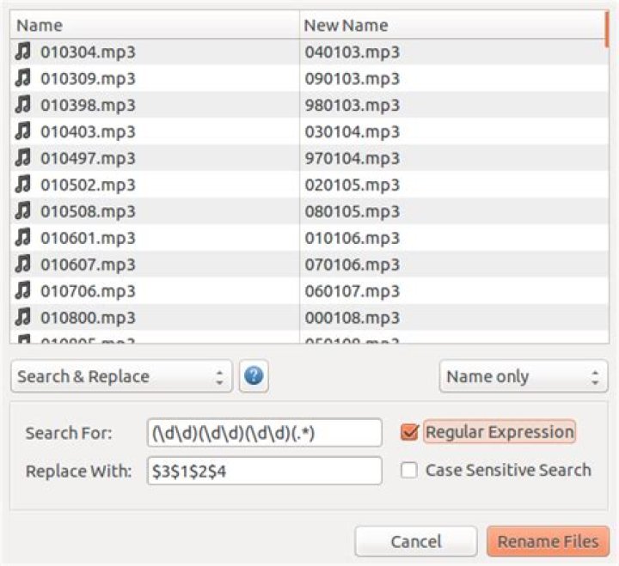Click new name 060107.mp3
Image resolution: width=619 pixels, height=566 pixels.
(x=352, y=291)
